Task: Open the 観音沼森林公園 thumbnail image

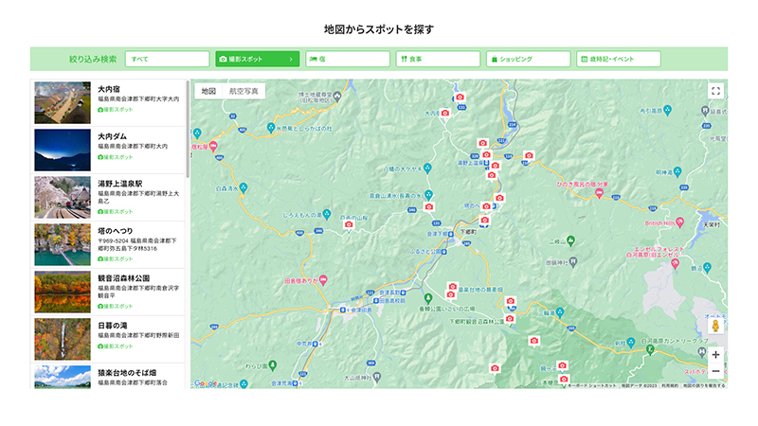Action: (x=63, y=292)
